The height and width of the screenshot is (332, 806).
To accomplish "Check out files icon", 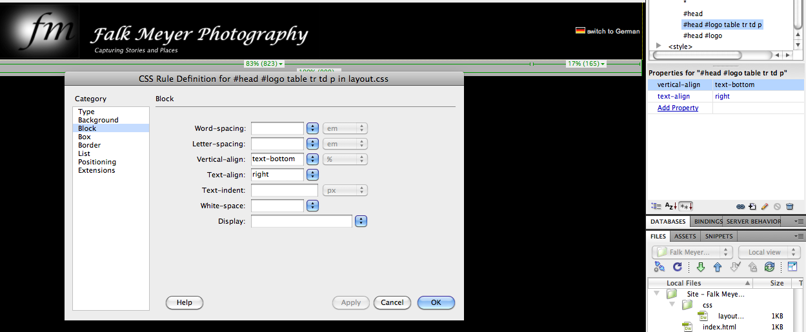I will [734, 267].
